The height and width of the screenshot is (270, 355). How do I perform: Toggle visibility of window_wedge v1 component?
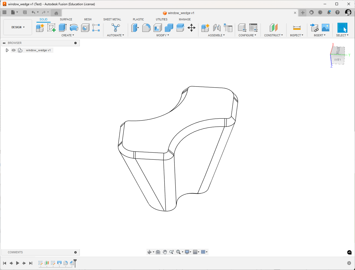14,50
